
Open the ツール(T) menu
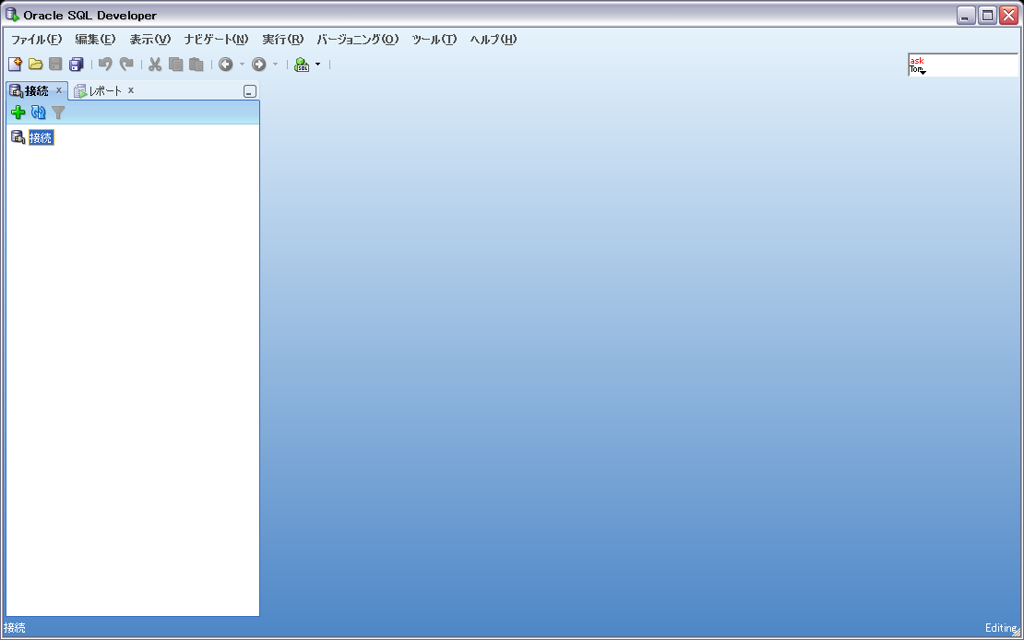click(x=435, y=39)
